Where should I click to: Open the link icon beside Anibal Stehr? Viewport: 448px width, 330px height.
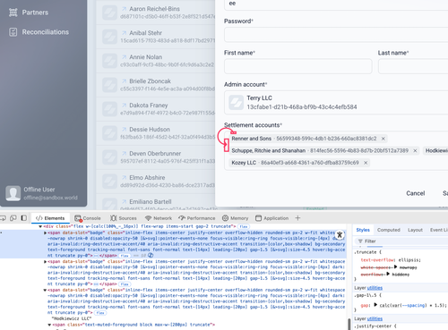(124, 33)
